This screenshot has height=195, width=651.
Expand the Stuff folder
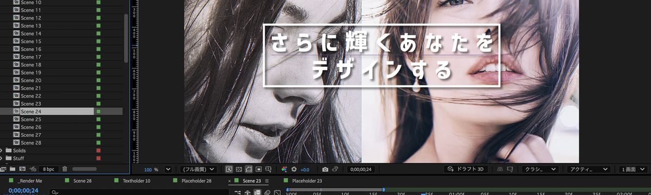point(2,158)
